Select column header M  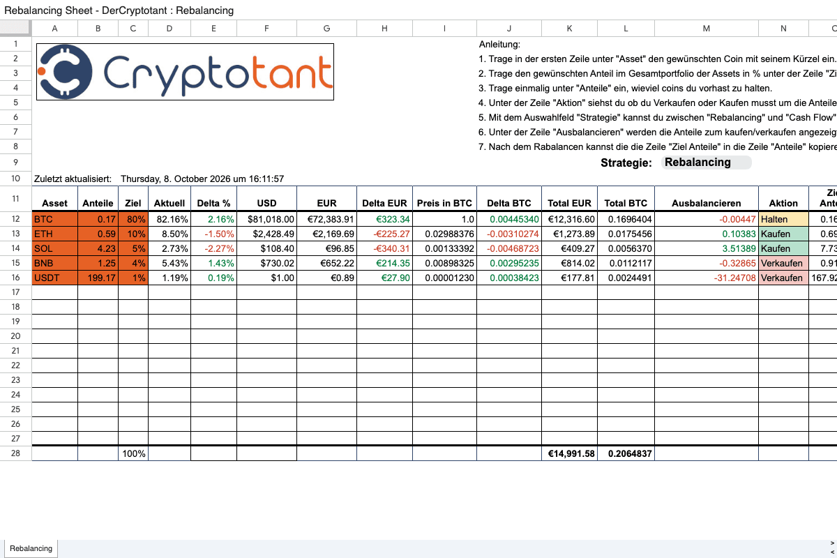click(707, 28)
